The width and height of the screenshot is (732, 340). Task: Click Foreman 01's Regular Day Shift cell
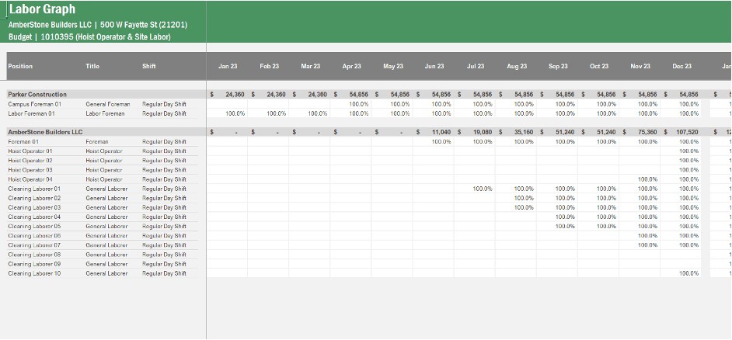click(164, 142)
